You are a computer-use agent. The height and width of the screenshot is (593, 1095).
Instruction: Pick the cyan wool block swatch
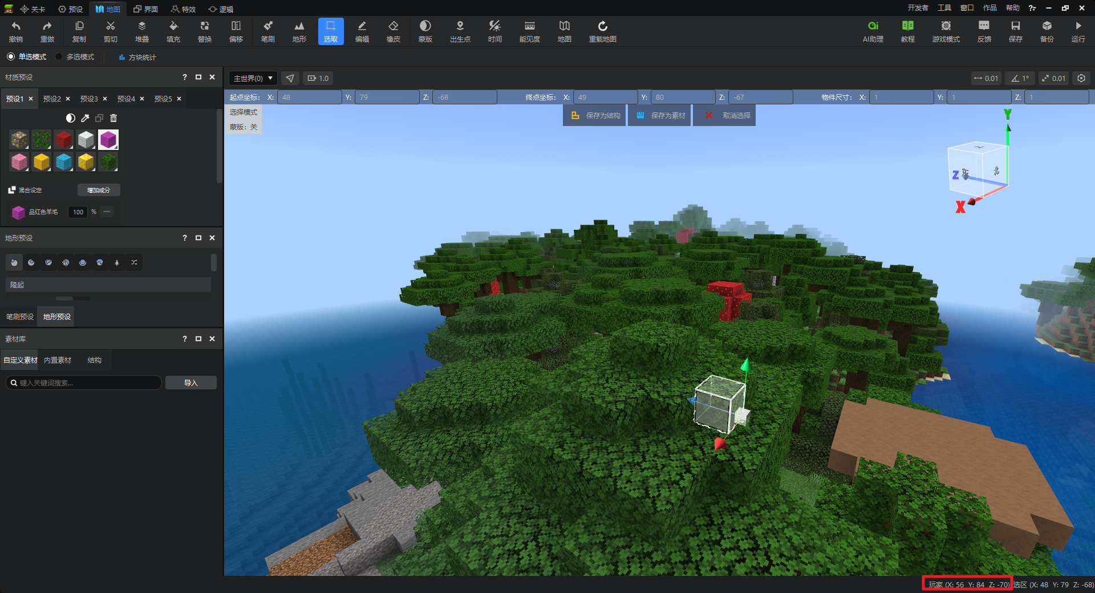click(64, 162)
